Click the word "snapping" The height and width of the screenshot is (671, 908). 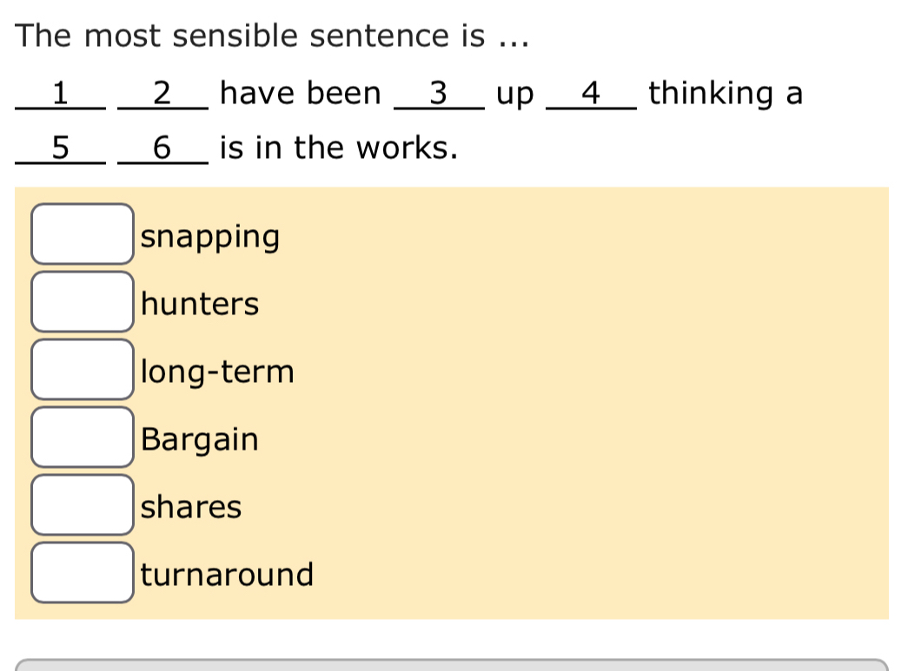(x=210, y=236)
